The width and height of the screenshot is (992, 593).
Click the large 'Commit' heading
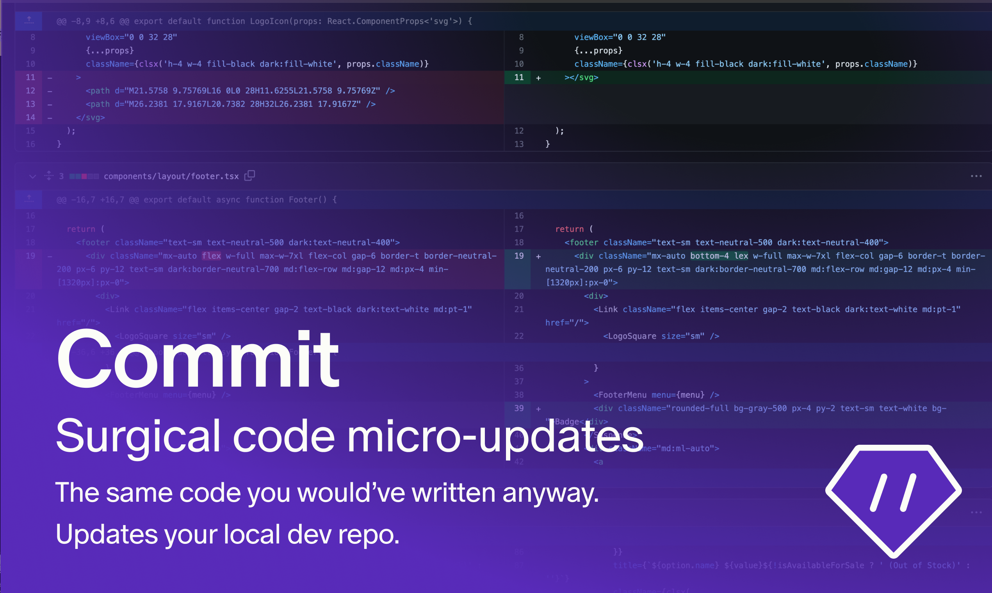coord(198,360)
